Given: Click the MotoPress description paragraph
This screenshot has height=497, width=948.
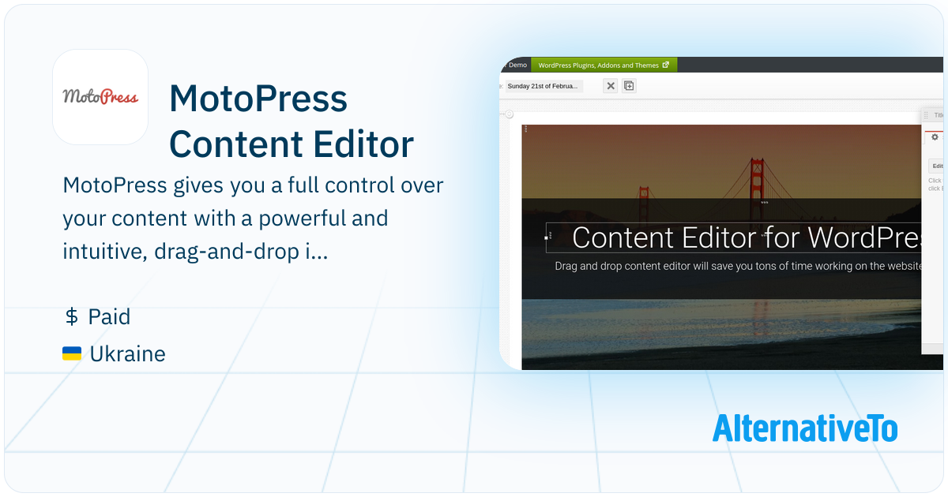Looking at the screenshot, I should 253,219.
